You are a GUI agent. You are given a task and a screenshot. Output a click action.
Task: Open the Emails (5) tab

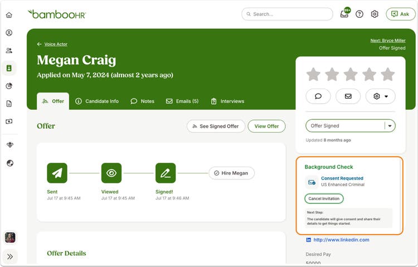pyautogui.click(x=182, y=101)
